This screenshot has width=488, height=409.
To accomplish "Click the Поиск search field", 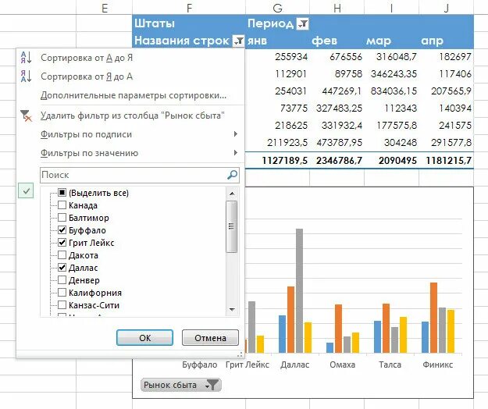I will pos(140,175).
